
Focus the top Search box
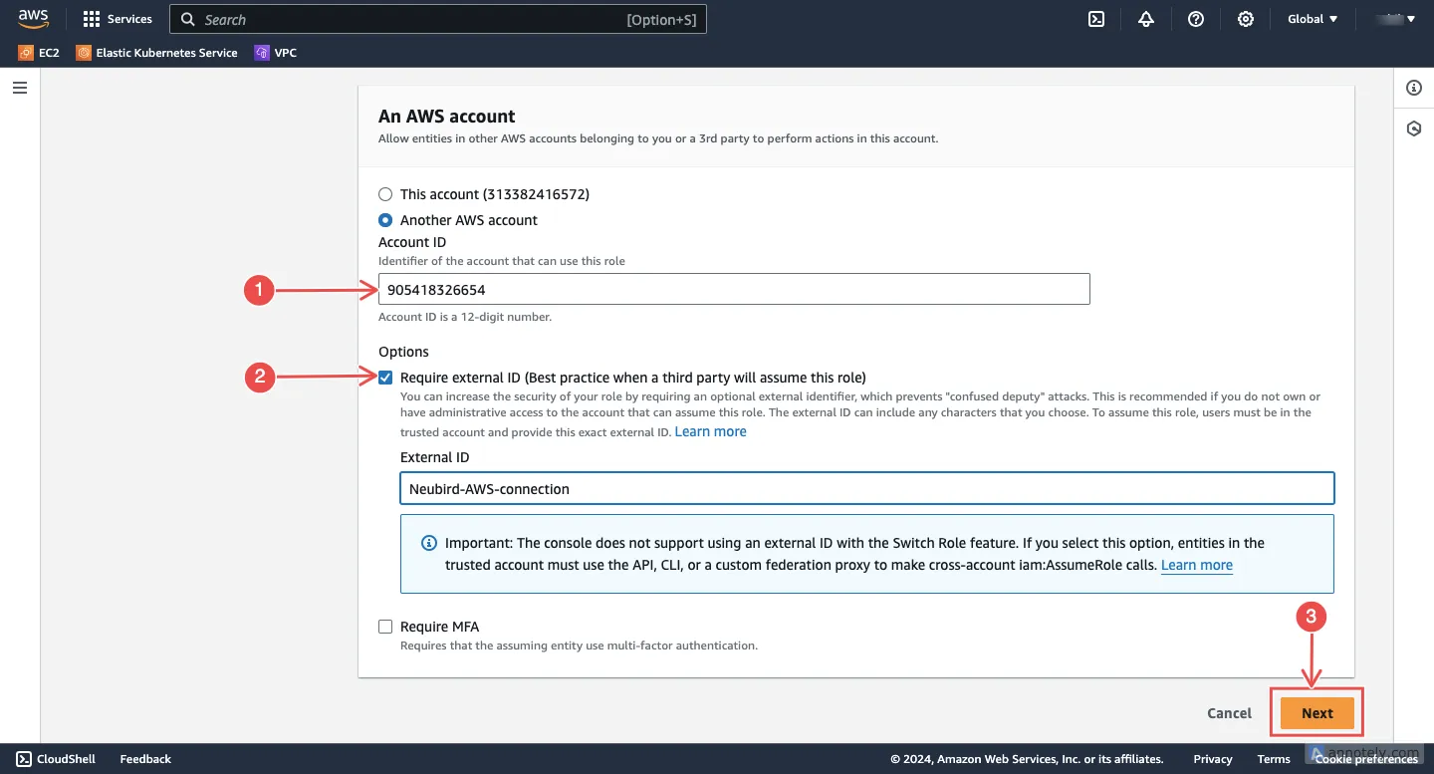click(438, 19)
